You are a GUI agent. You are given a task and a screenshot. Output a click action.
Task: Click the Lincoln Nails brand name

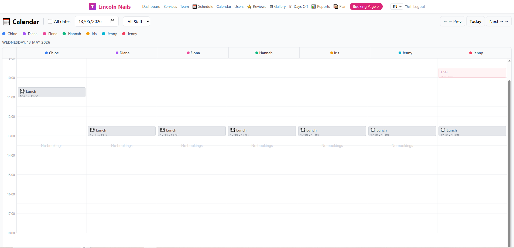114,6
